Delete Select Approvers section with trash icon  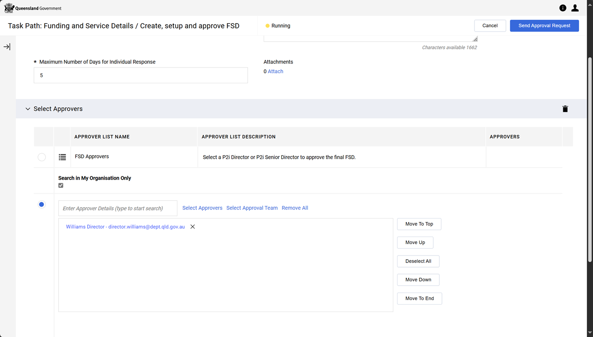565,109
